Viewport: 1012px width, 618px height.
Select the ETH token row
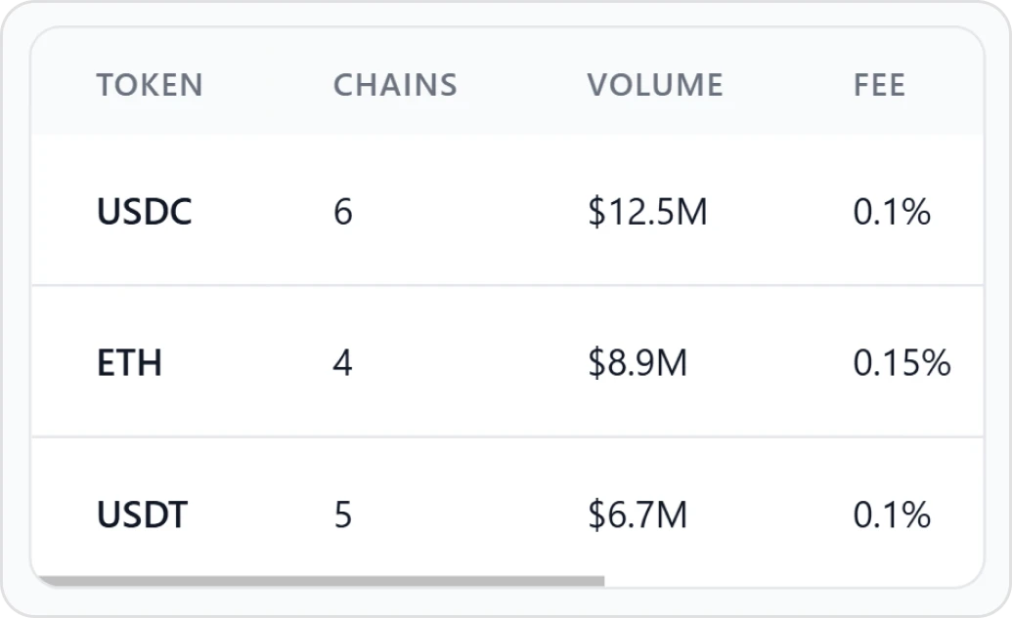pos(506,361)
